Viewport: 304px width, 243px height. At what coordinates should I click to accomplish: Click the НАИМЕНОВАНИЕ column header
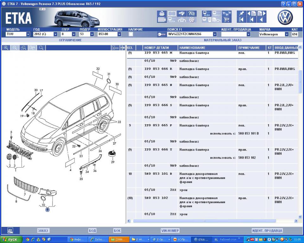207,48
